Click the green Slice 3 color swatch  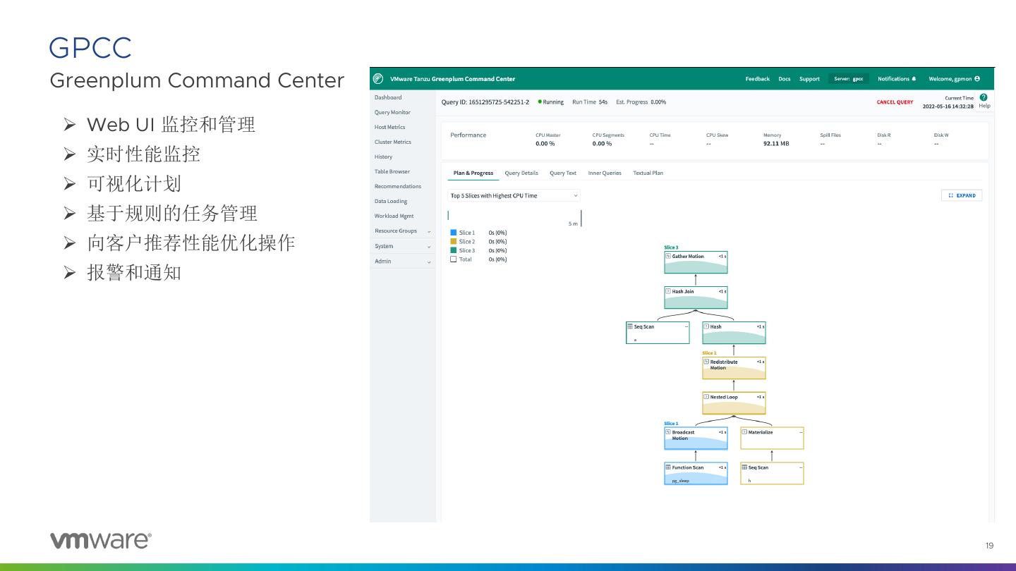pos(454,250)
